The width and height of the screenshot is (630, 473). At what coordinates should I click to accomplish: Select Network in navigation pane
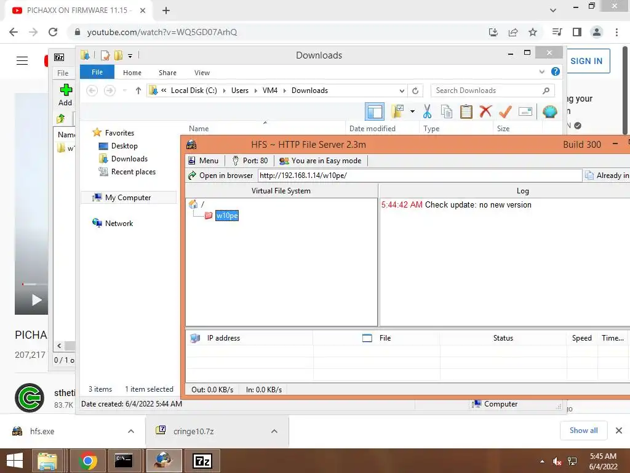tap(119, 223)
